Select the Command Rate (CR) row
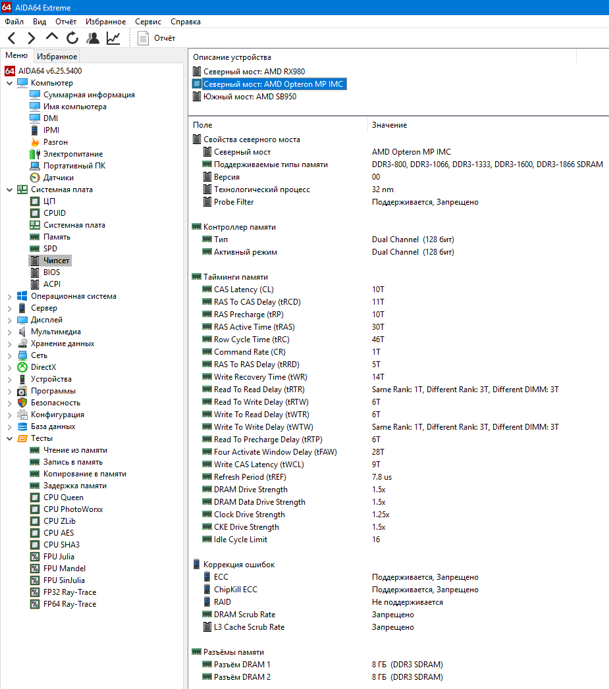Viewport: 609px width, 689px height. click(399, 352)
